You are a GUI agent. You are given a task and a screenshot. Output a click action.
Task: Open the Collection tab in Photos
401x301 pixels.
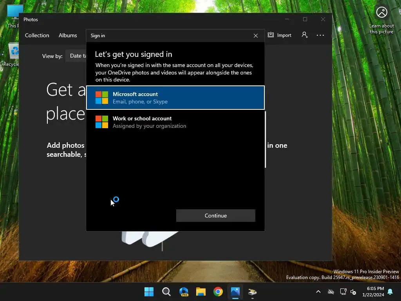click(x=37, y=35)
